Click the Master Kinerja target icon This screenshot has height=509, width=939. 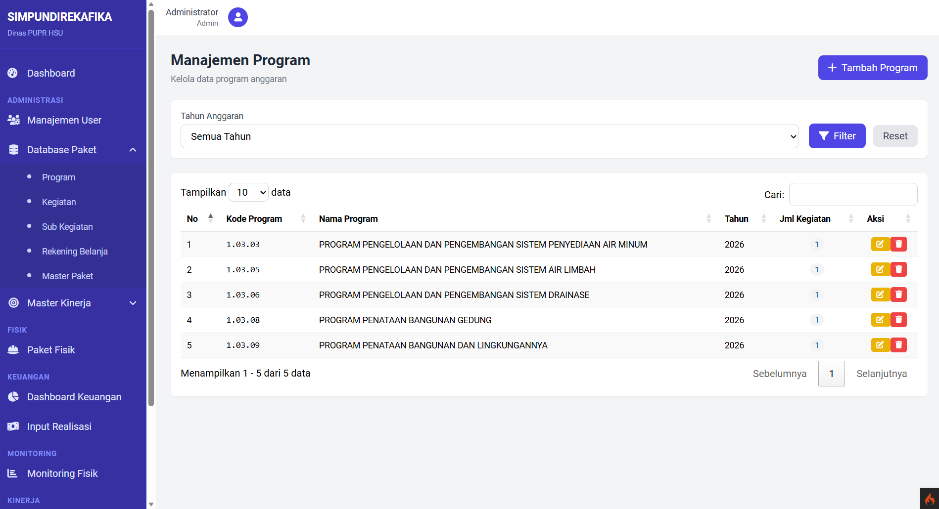coord(13,303)
